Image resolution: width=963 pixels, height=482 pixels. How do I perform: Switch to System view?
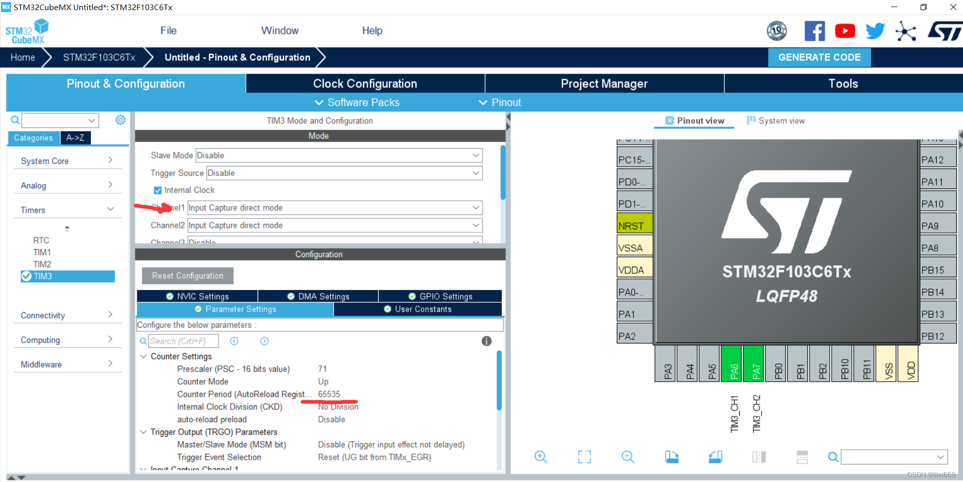click(776, 120)
